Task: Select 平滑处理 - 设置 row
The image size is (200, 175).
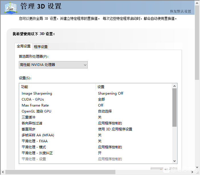Action: 95,159
